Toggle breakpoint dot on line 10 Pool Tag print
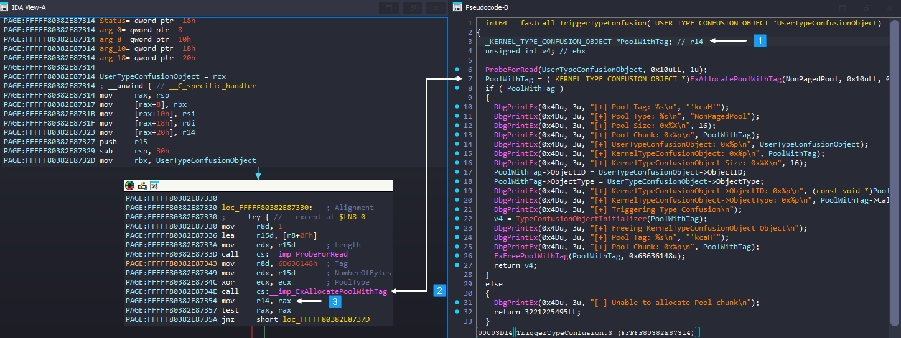The height and width of the screenshot is (338, 901). pos(457,107)
